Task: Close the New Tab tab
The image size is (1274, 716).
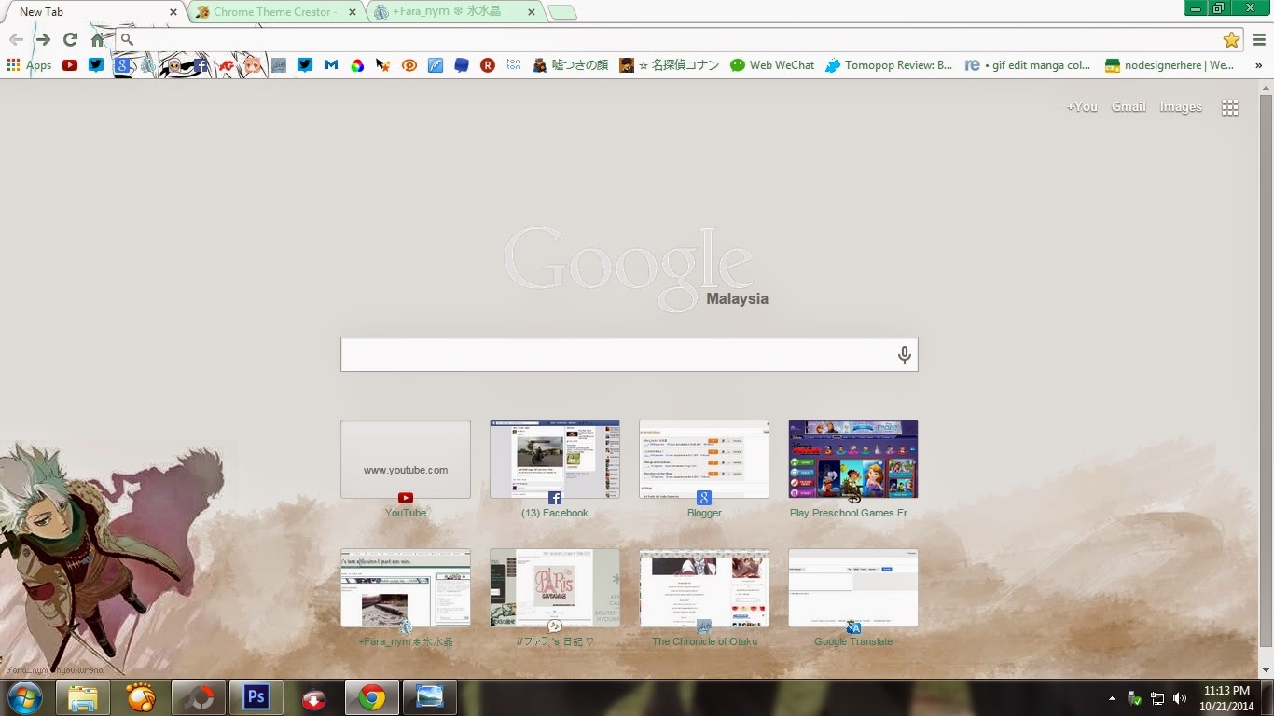Action: [173, 12]
